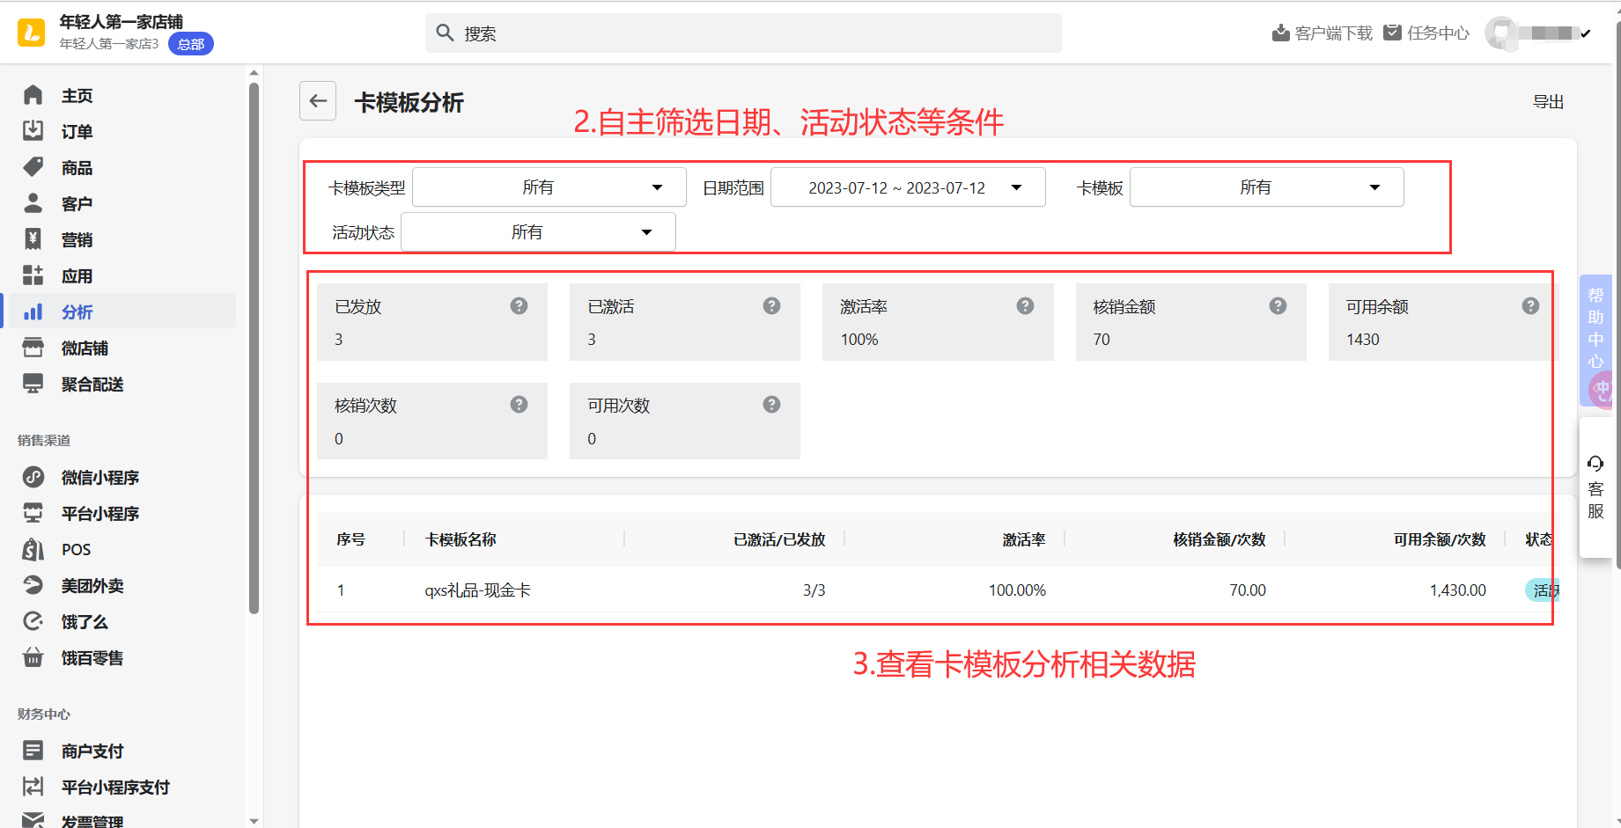The width and height of the screenshot is (1621, 828).
Task: Click the help icon on 已激活 card
Action: point(772,305)
